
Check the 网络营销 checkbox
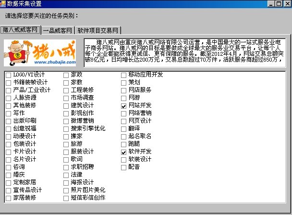pyautogui.click(x=123, y=114)
